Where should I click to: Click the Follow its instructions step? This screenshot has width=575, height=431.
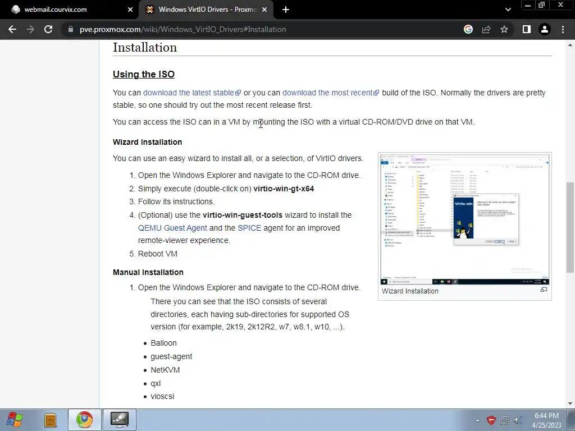coord(176,201)
